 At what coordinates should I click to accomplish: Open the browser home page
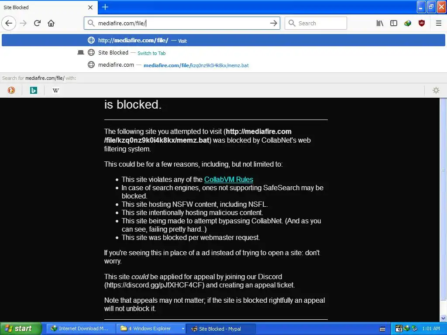point(51,23)
